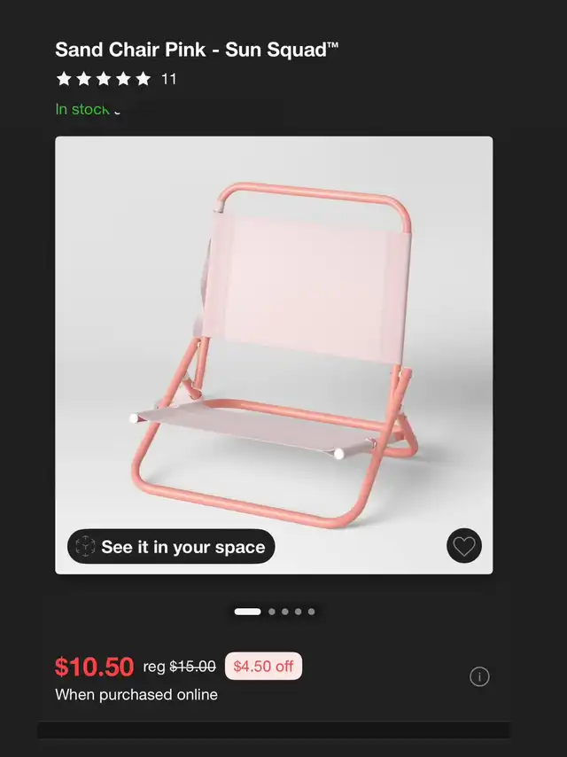Click the first rating star
The width and height of the screenshot is (567, 757).
64,79
